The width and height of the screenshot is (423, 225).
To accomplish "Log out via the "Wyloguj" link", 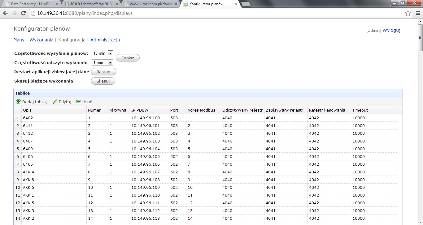I will point(391,30).
